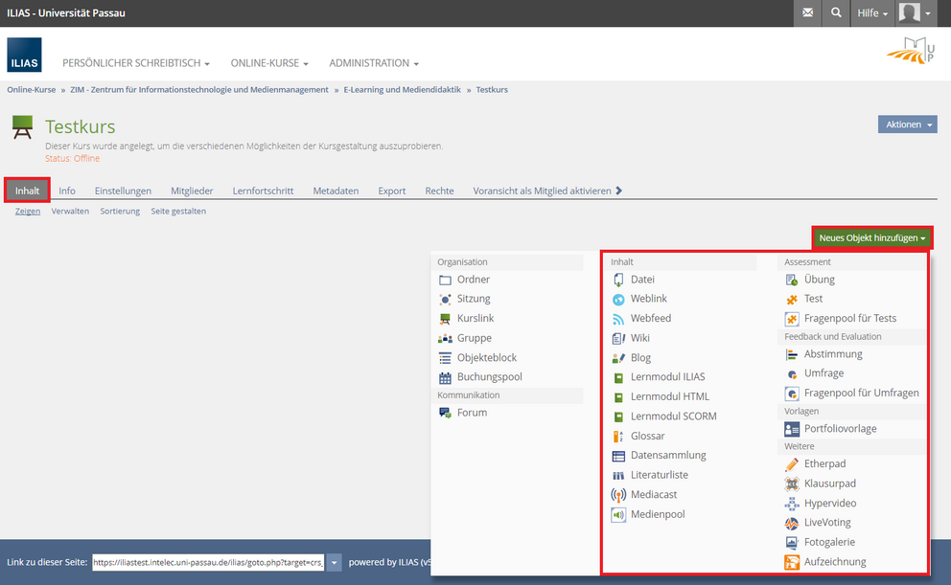Click the Verwalten sub-tab

pyautogui.click(x=70, y=212)
